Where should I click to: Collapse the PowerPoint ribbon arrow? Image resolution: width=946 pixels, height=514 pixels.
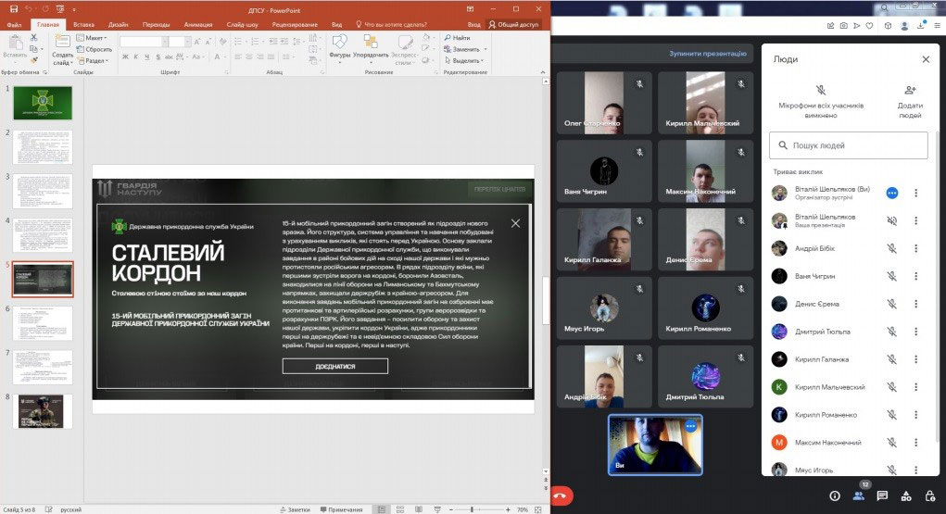coord(542,72)
